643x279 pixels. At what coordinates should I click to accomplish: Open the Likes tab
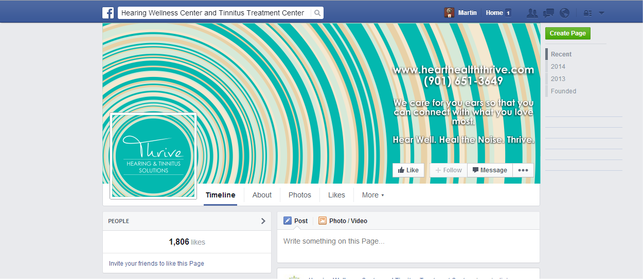pyautogui.click(x=336, y=195)
